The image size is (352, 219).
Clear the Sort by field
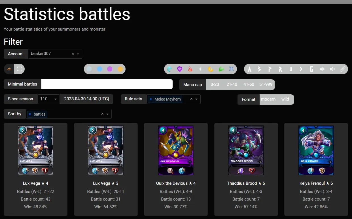(x=102, y=114)
